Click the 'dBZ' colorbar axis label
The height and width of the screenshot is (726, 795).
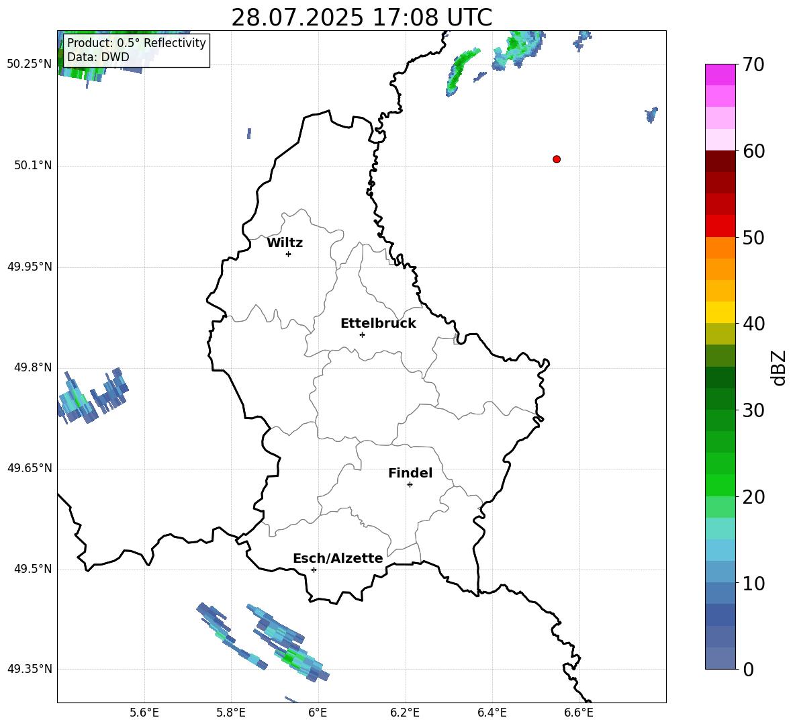pyautogui.click(x=778, y=367)
